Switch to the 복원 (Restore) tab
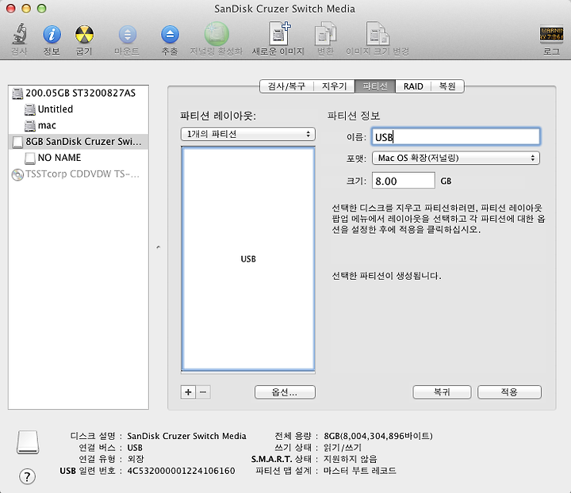Screen dimensions: 571x493 [447, 86]
